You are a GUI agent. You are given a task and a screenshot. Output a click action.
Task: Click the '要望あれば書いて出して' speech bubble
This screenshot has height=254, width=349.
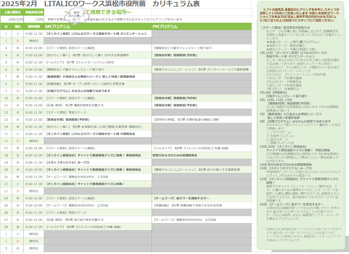tap(76, 16)
